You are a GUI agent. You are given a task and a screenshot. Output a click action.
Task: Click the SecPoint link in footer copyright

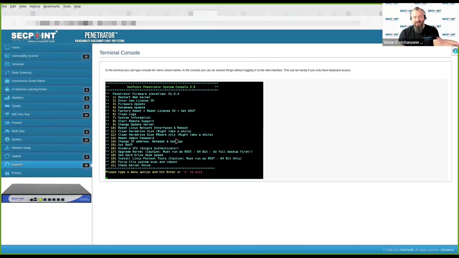pos(407,250)
